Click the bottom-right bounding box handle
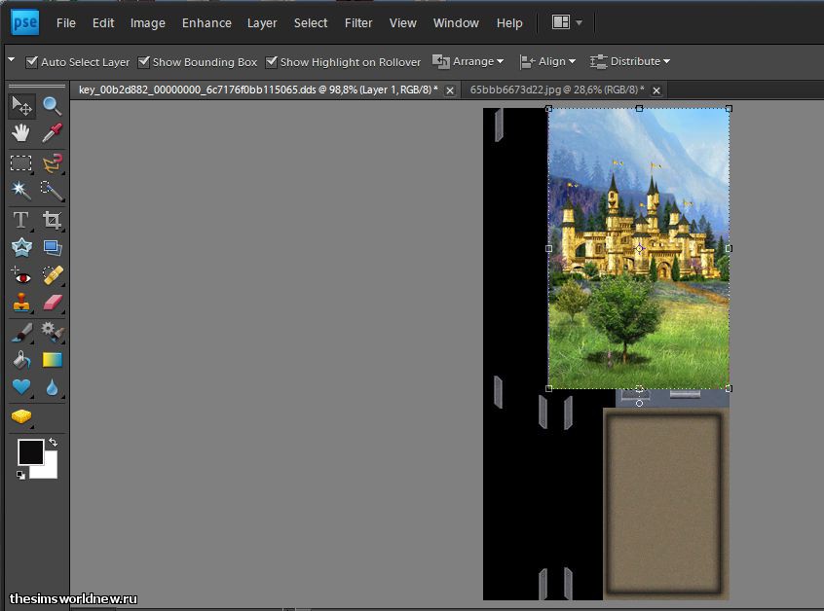 (x=729, y=388)
